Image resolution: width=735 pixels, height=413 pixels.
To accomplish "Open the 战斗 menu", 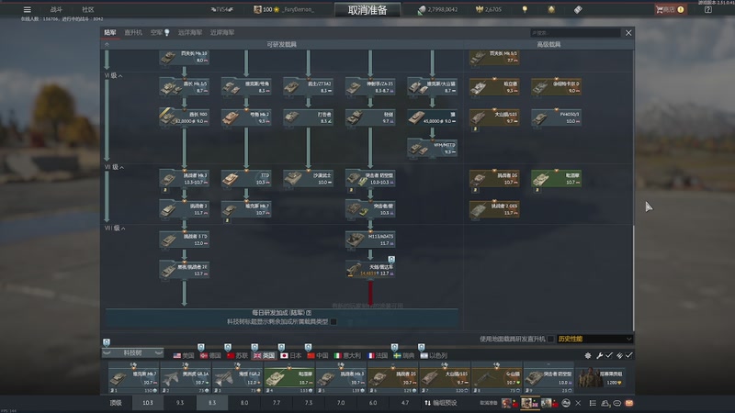I will pos(56,9).
